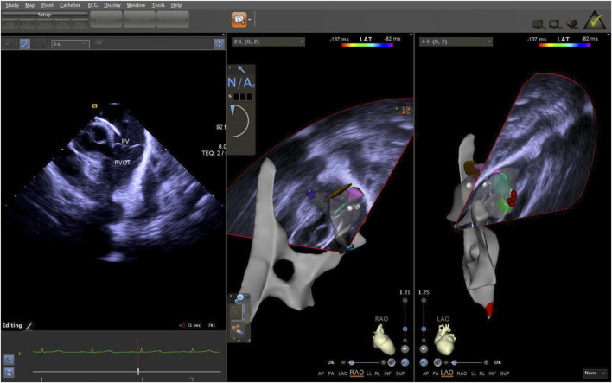Select the LAO view in the right map
The image size is (612, 383).
click(x=447, y=373)
